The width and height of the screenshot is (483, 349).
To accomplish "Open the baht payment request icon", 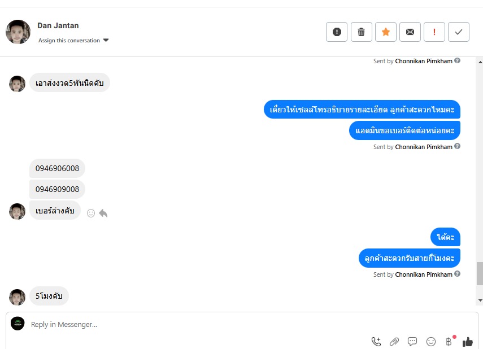I will (449, 341).
